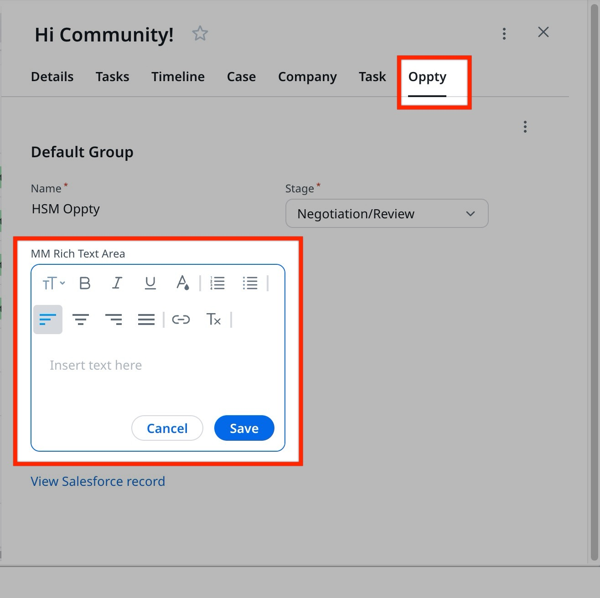600x598 pixels.
Task: Toggle italic formatting
Action: (x=117, y=283)
